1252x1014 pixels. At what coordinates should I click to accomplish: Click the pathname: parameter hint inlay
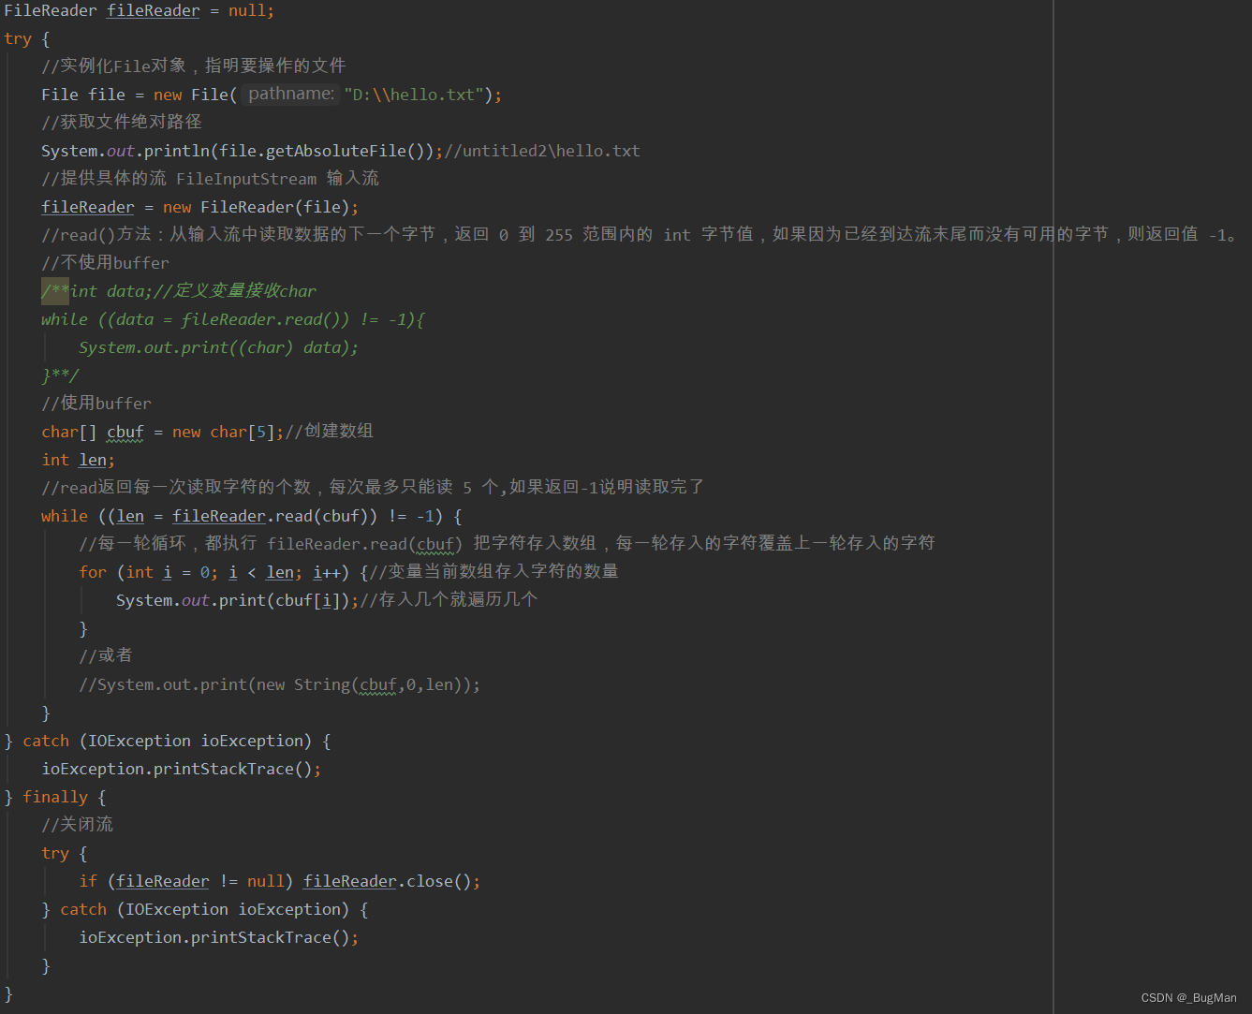point(289,93)
